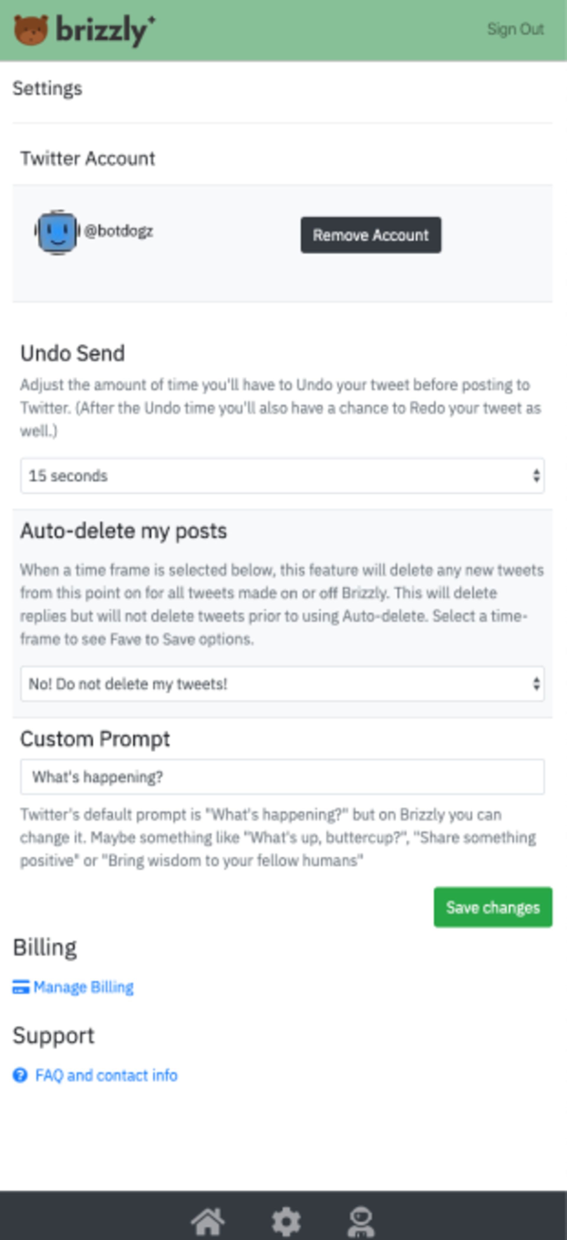Click the brizzly bear logo icon

pyautogui.click(x=31, y=30)
